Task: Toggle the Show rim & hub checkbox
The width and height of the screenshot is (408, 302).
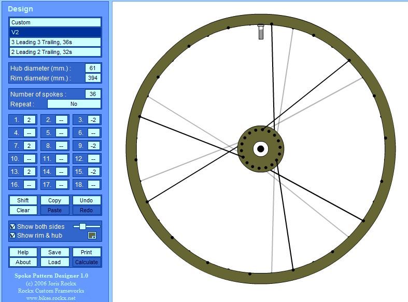Action: click(x=12, y=236)
